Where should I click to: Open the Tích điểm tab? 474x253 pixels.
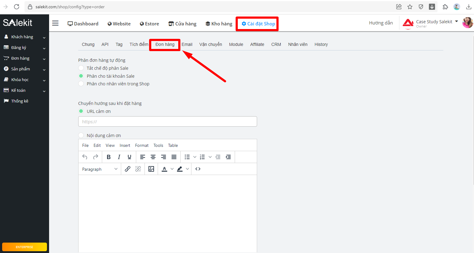[x=139, y=44]
